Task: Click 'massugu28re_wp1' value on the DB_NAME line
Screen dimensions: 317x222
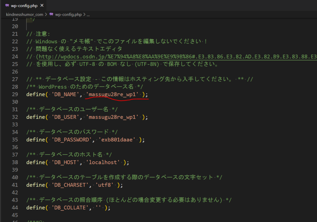Action: coord(112,94)
